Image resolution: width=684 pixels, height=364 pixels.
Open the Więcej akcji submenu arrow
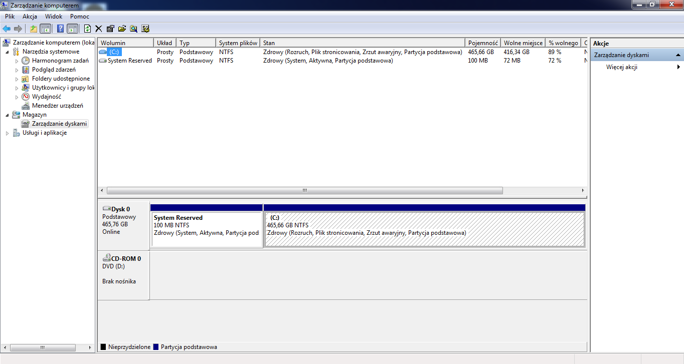679,67
